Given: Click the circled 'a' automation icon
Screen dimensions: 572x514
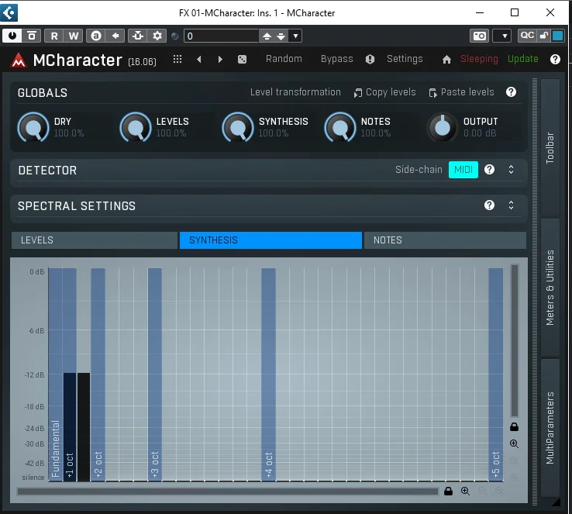Looking at the screenshot, I should (96, 36).
